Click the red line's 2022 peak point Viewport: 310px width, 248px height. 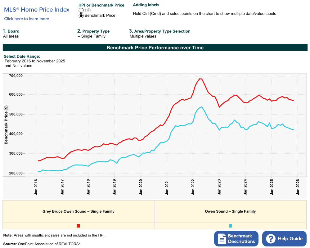click(200, 79)
